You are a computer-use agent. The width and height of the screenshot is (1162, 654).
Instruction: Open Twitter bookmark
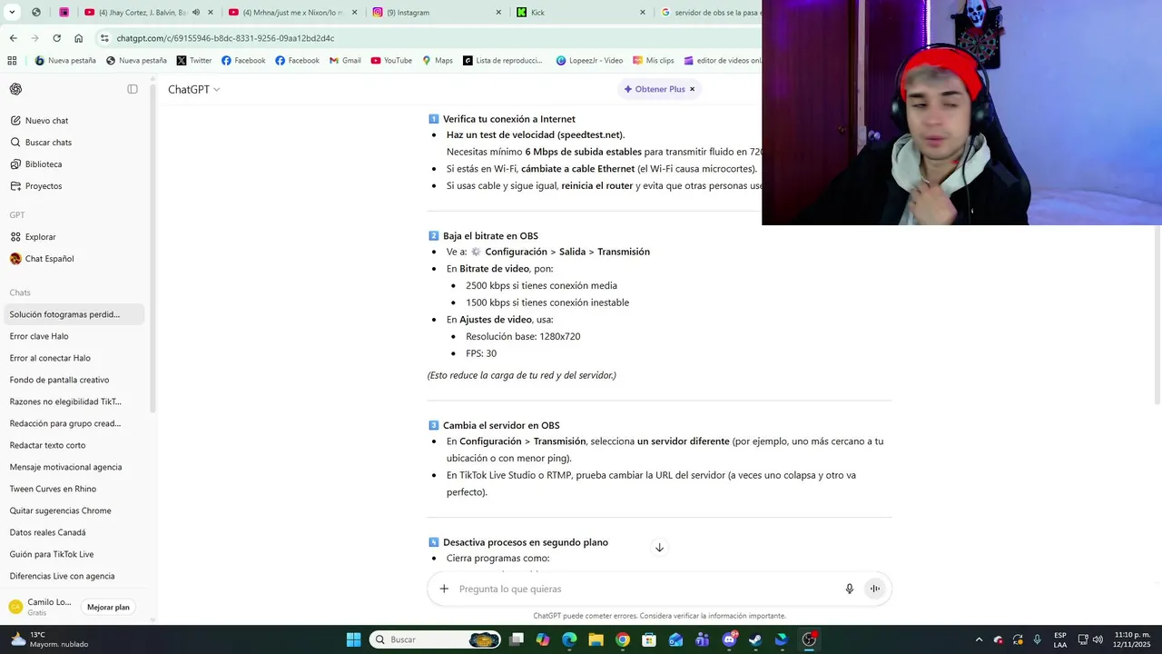(x=193, y=61)
